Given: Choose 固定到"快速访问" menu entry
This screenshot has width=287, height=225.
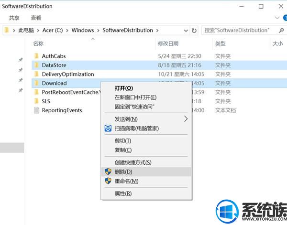Looking at the screenshot, I should 146,107.
